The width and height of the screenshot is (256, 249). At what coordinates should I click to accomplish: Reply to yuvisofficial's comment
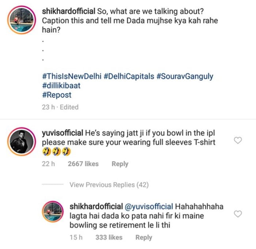tap(120, 164)
